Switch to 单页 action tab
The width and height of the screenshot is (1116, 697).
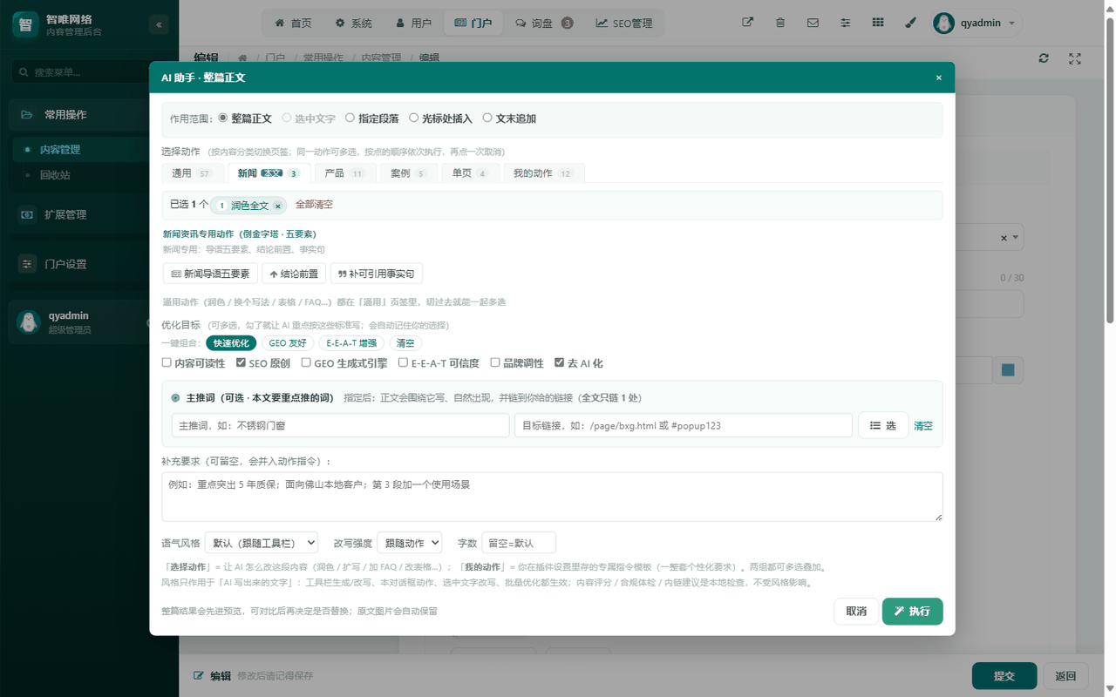click(x=470, y=173)
